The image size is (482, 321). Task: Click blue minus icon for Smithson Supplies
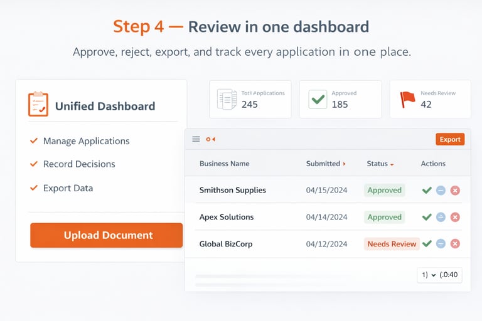coord(441,190)
